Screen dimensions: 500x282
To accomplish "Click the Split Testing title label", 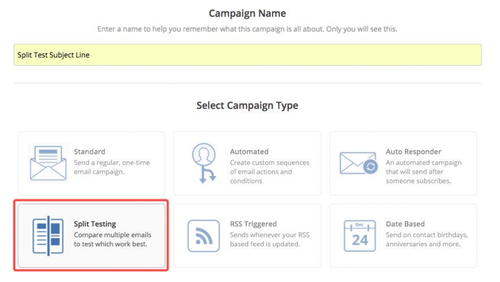I will 95,224.
